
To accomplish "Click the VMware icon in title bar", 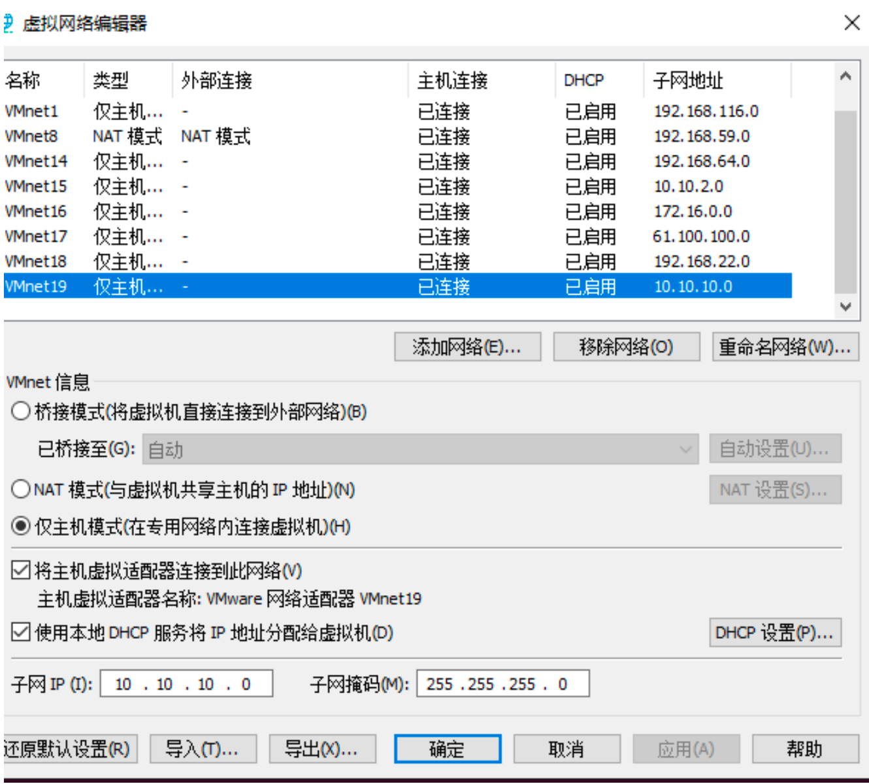I will point(8,24).
